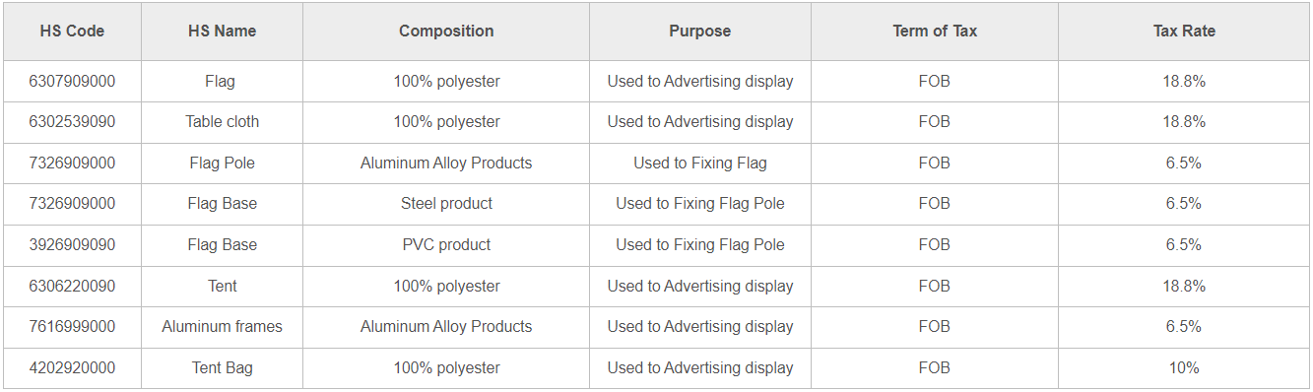Click the HS Code column header

pos(72,32)
